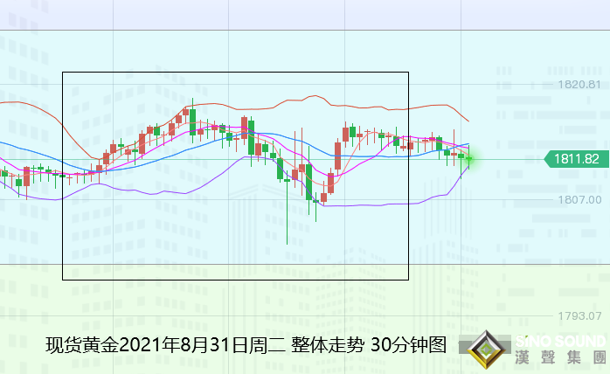Image resolution: width=610 pixels, height=374 pixels.
Task: Click the 1807.00 price axis label
Action: click(579, 200)
